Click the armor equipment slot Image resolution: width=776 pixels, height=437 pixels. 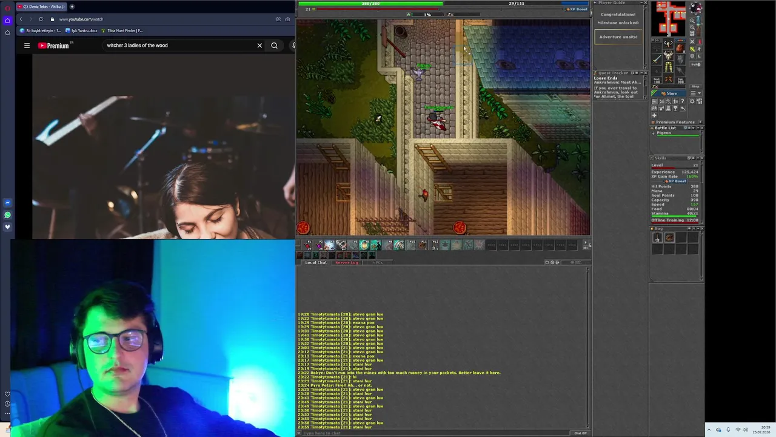[669, 55]
